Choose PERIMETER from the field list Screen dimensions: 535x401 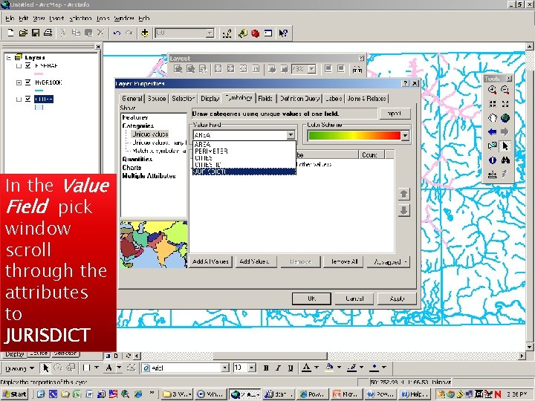click(244, 151)
